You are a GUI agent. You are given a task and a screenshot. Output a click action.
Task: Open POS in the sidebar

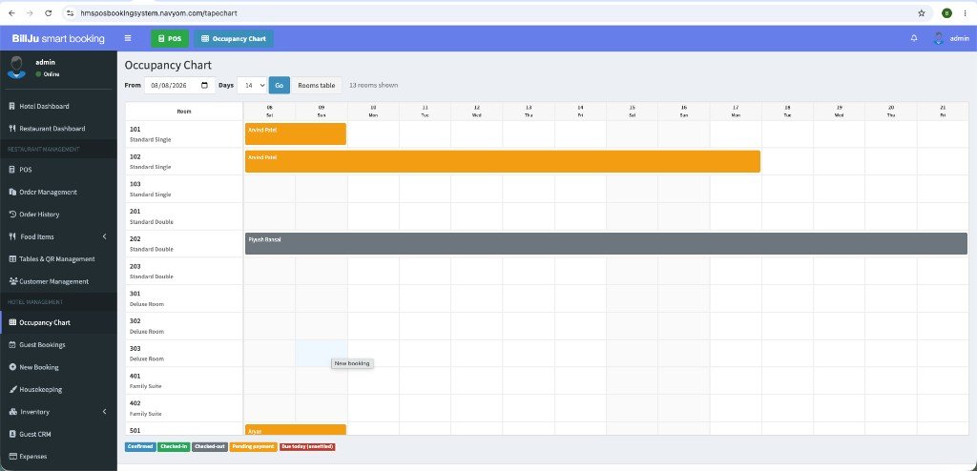(58, 170)
